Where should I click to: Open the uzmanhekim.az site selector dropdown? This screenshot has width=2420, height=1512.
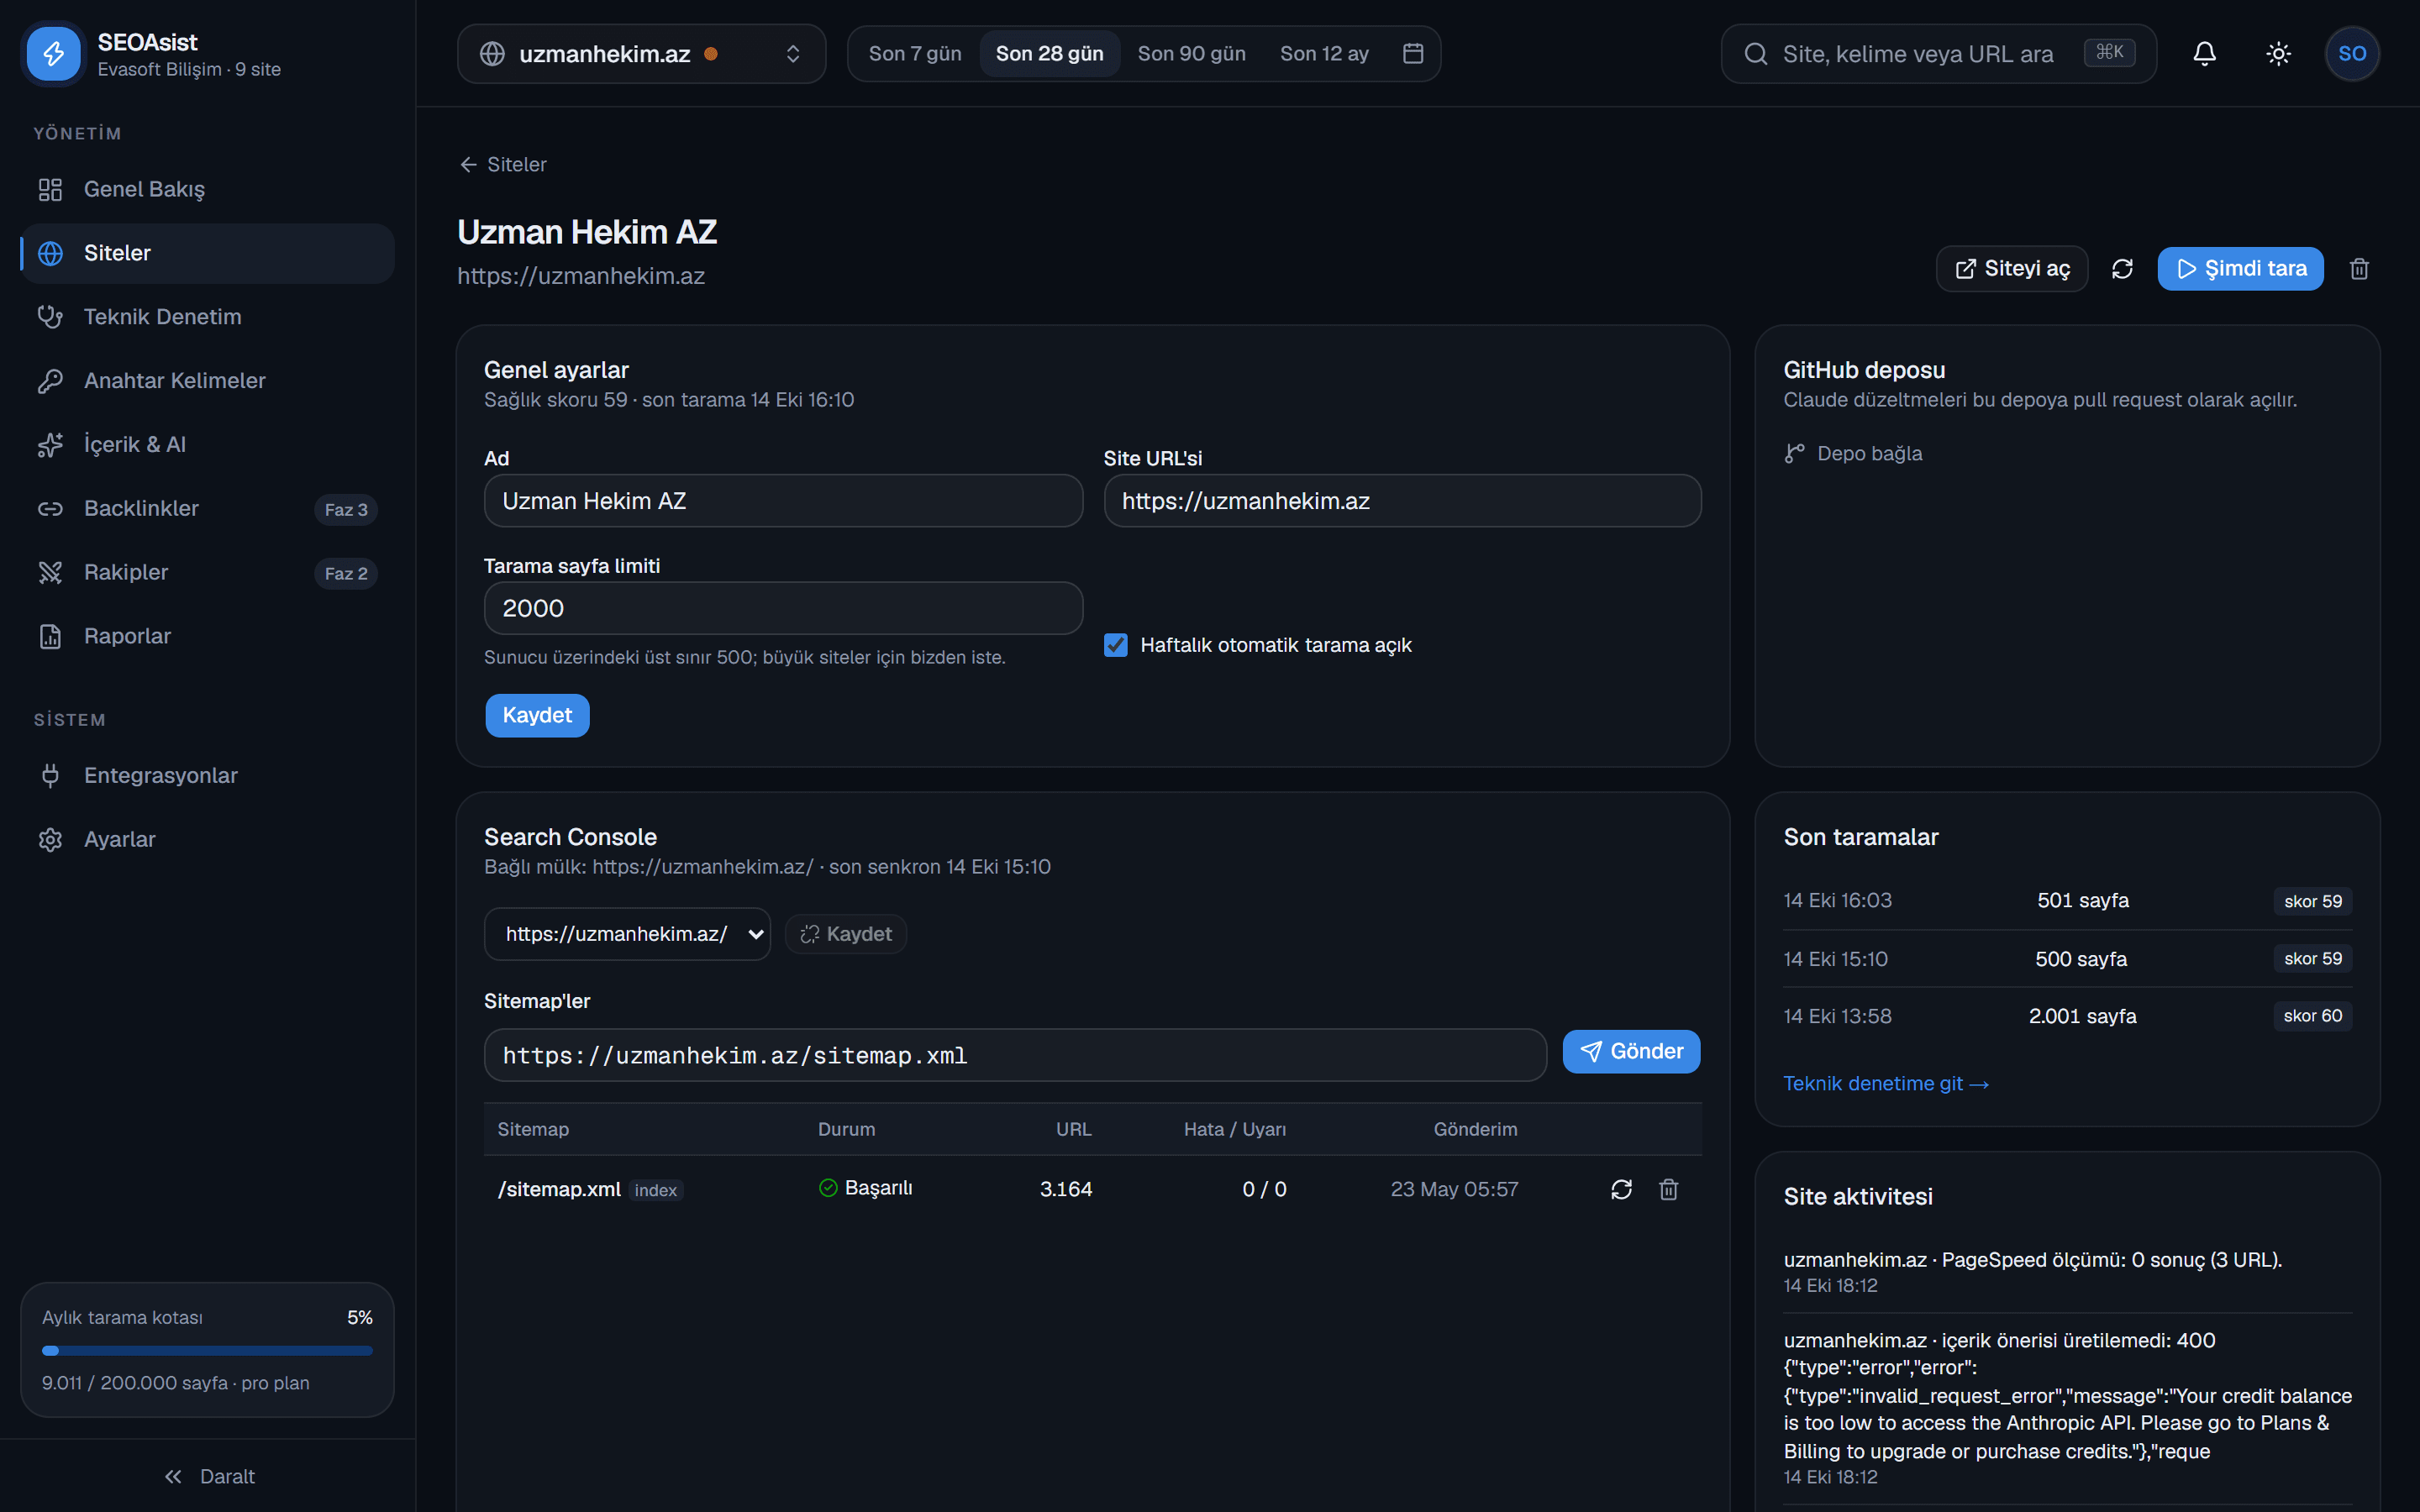[641, 53]
